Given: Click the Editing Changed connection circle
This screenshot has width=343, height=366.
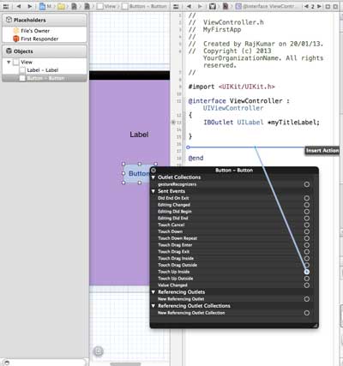Looking at the screenshot, I should click(x=307, y=205).
